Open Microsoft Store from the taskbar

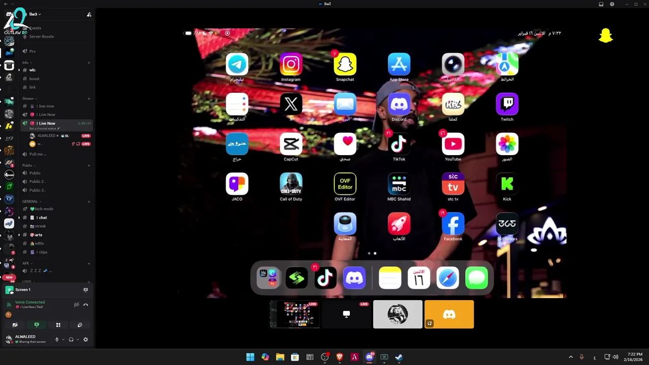tap(295, 357)
